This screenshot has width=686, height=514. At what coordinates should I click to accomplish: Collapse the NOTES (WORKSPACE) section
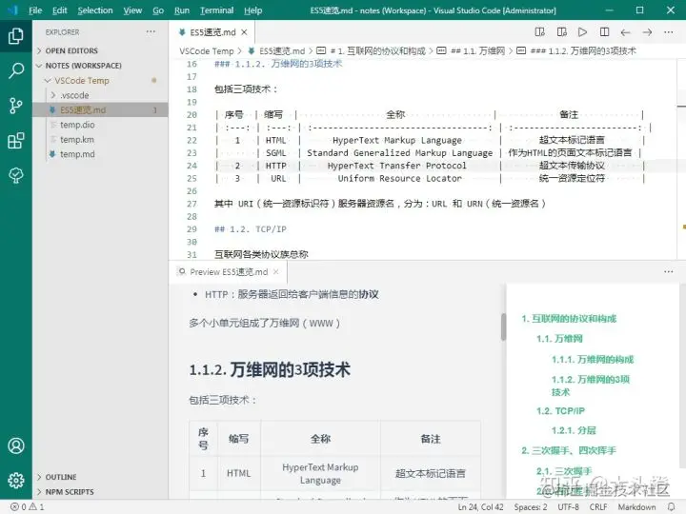[83, 66]
